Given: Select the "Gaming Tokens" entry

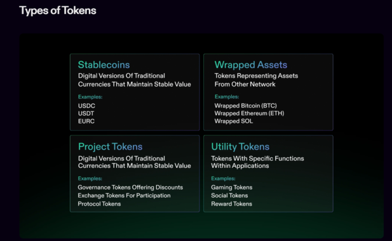Looking at the screenshot, I should 232,188.
